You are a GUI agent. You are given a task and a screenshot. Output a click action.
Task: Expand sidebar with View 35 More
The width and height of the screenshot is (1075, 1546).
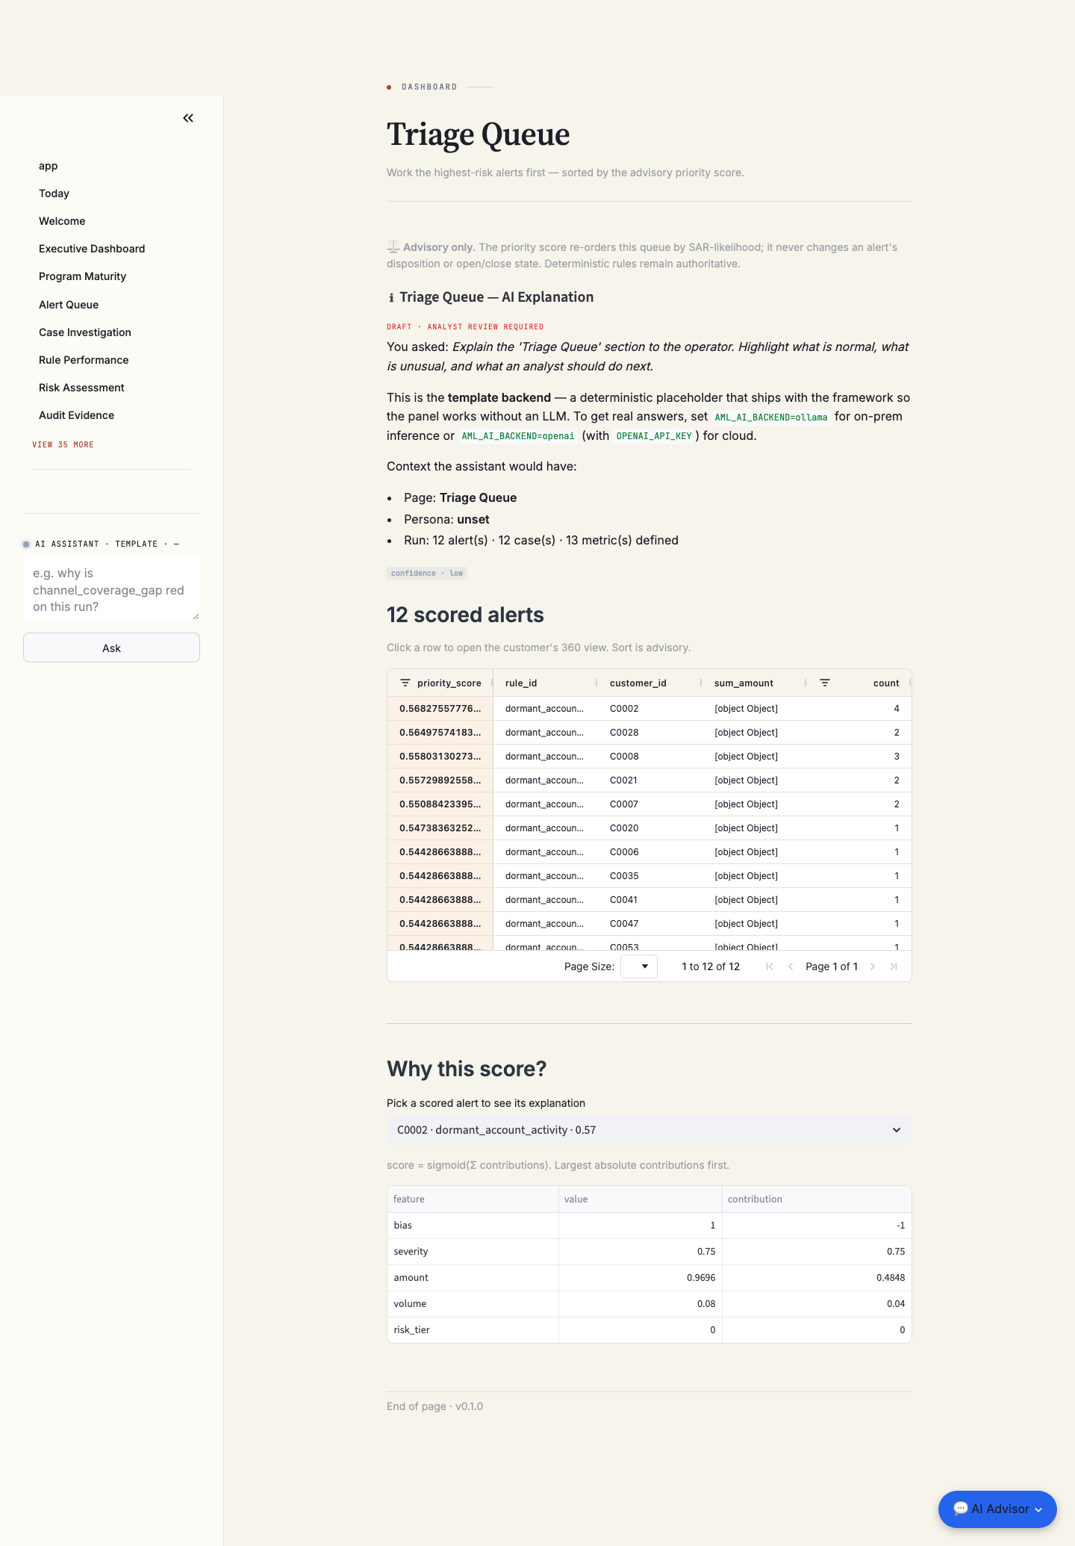pyautogui.click(x=63, y=444)
